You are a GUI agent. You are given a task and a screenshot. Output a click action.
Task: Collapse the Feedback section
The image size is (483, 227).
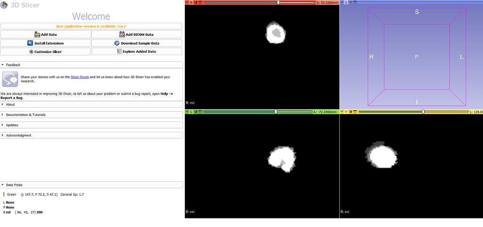click(92, 65)
